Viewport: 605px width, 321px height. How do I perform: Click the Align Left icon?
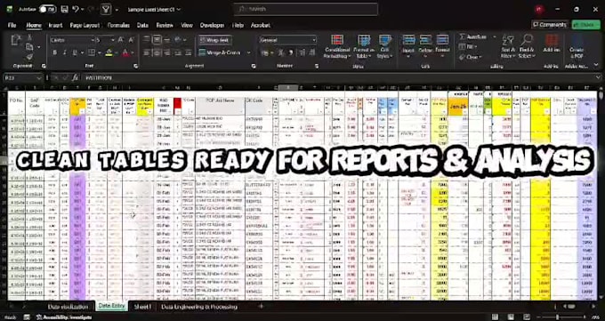pos(146,52)
